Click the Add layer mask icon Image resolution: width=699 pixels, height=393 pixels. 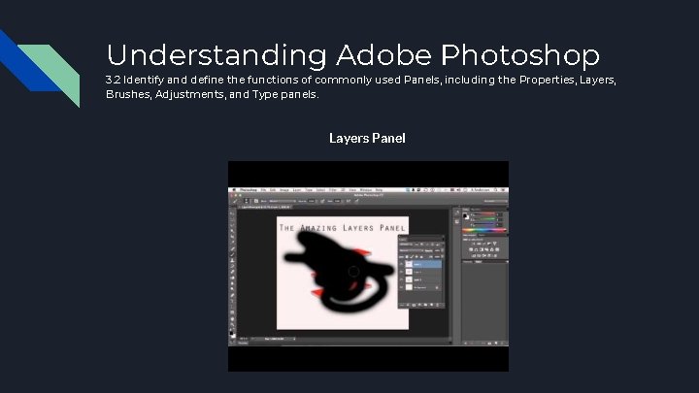[414, 305]
